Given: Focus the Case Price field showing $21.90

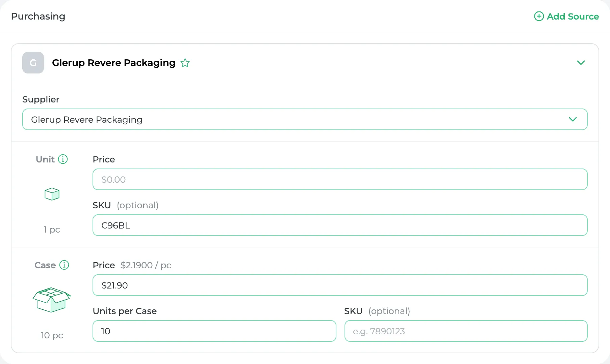Looking at the screenshot, I should tap(340, 285).
